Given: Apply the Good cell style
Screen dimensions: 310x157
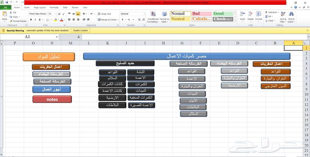Looking at the screenshot, I should 223,14.
